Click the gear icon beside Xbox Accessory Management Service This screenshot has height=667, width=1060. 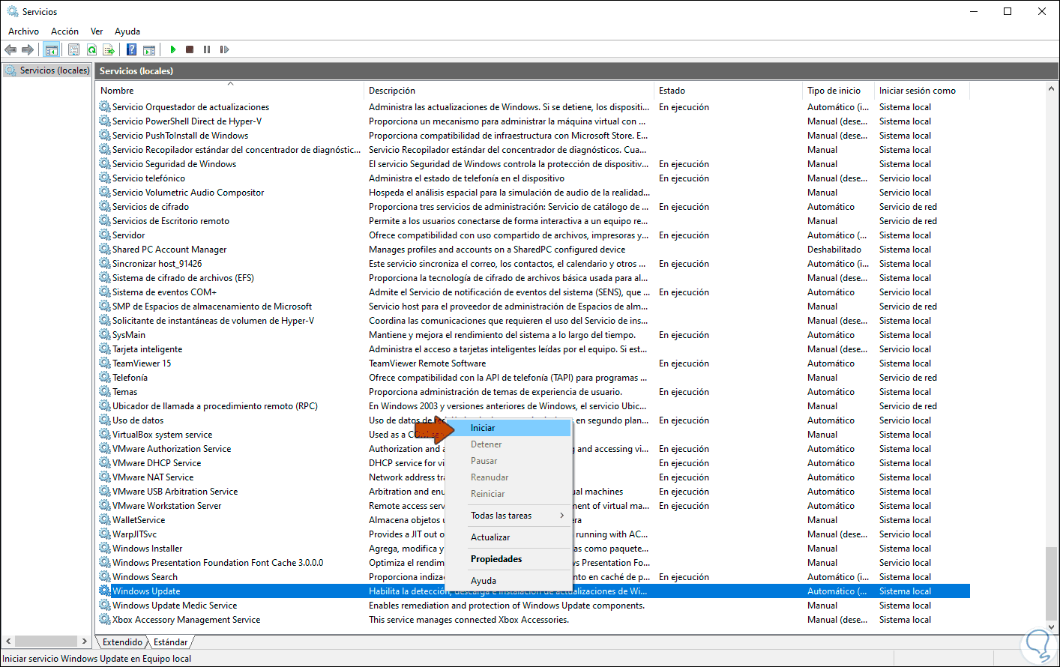[105, 620]
